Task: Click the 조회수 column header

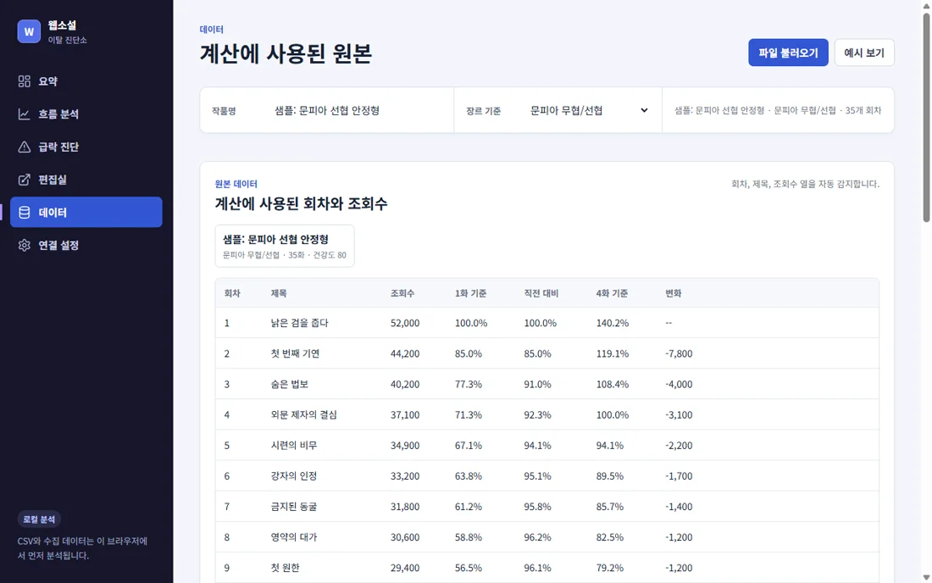Action: click(402, 293)
